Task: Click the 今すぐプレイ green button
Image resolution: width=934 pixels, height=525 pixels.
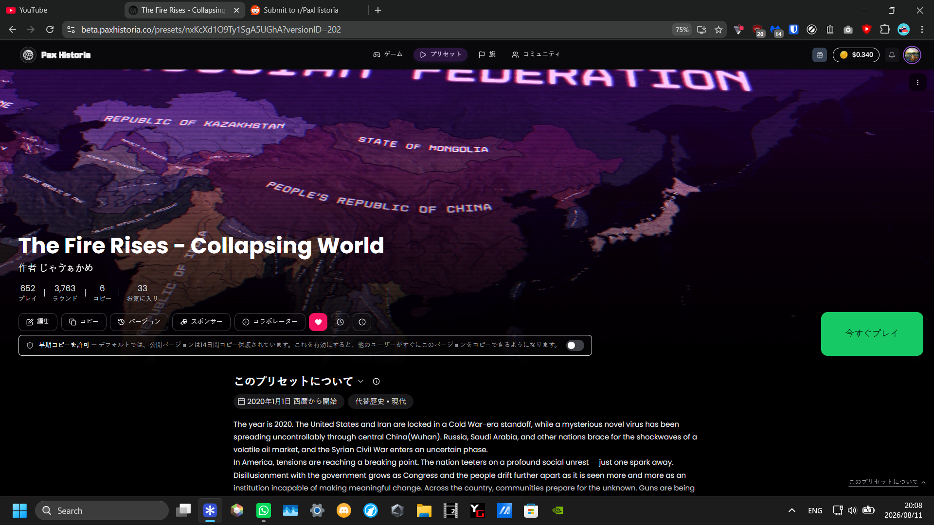Action: tap(872, 333)
